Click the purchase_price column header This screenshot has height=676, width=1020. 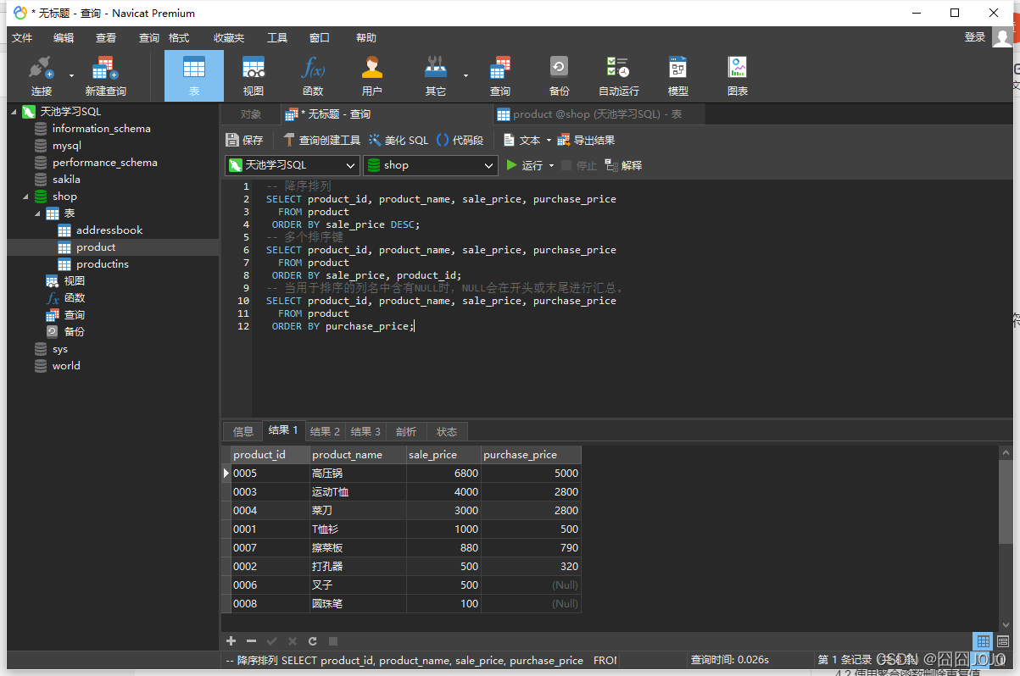(531, 455)
